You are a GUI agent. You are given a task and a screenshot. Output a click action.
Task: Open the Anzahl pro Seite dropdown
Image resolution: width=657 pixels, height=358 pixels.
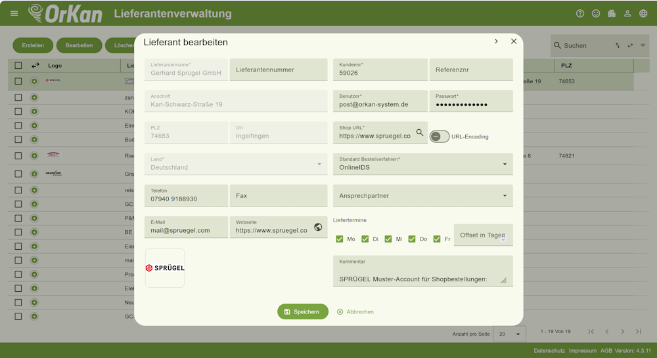click(509, 334)
